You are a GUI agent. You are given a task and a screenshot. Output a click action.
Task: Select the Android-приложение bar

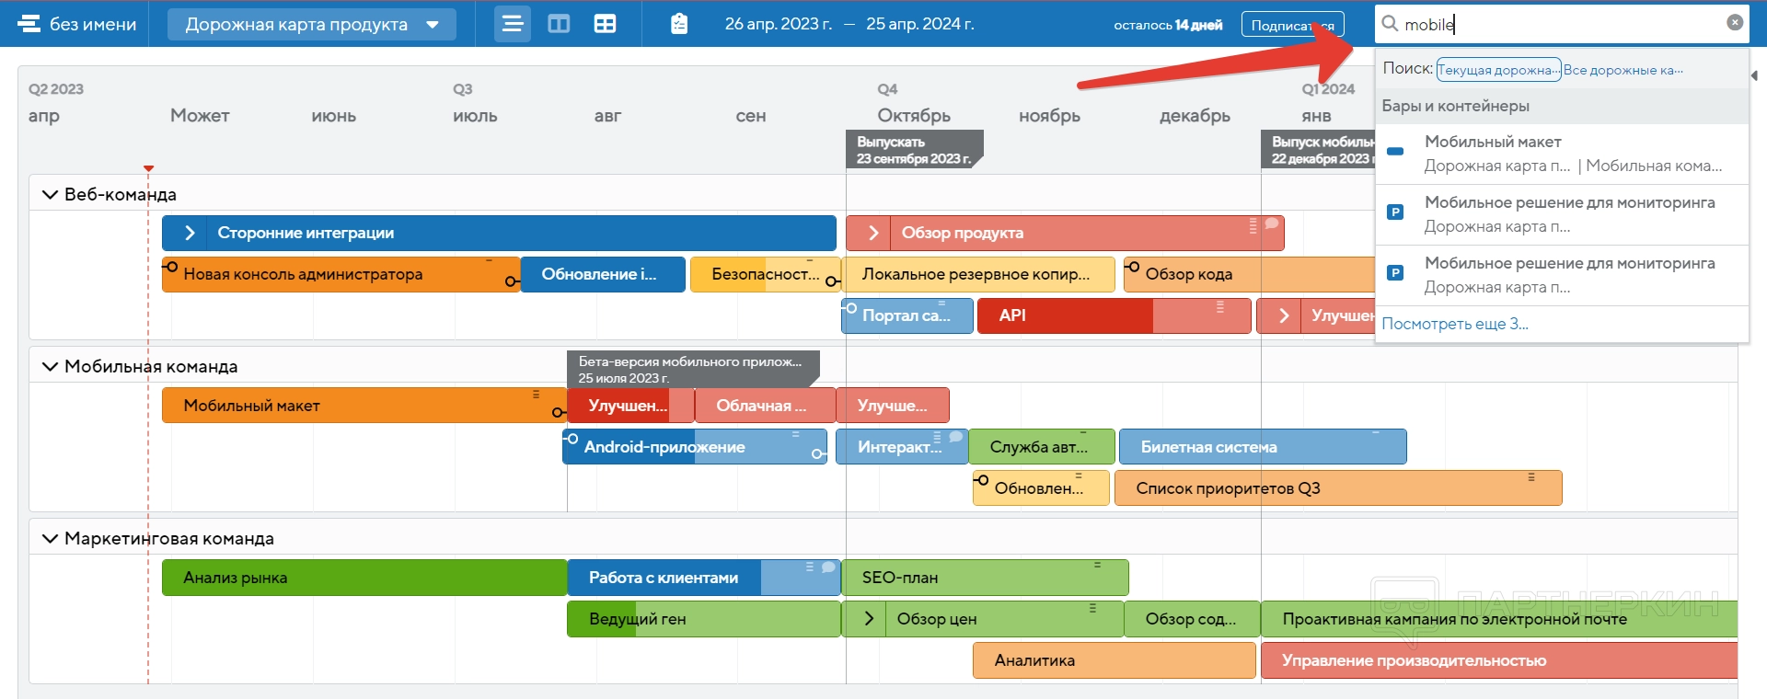(x=695, y=447)
